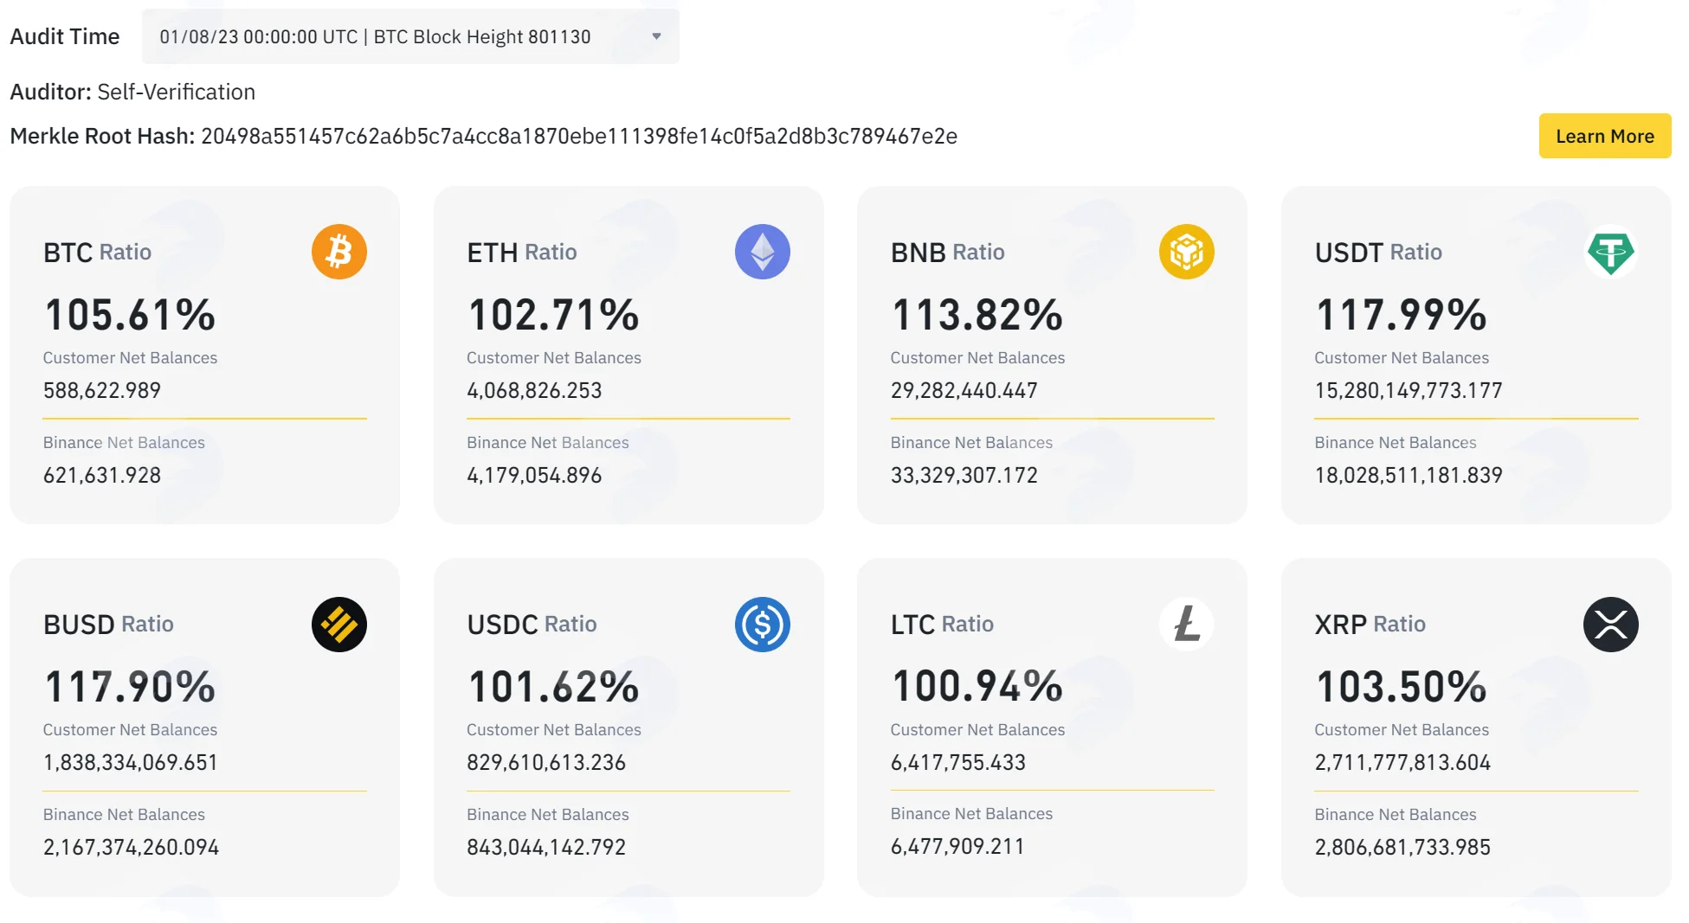Click the black XRP logo icon
This screenshot has height=923, width=1689.
pos(1610,624)
